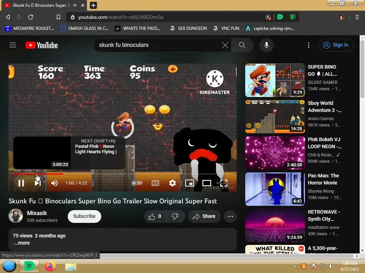This screenshot has height=273, width=365.
Task: Open VNC FUN bookmark
Action: 226,28
